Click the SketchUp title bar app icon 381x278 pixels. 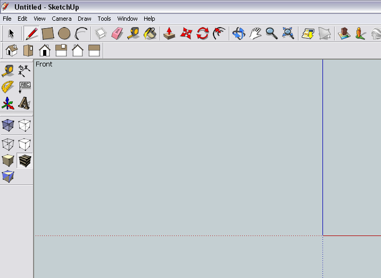pyautogui.click(x=5, y=6)
